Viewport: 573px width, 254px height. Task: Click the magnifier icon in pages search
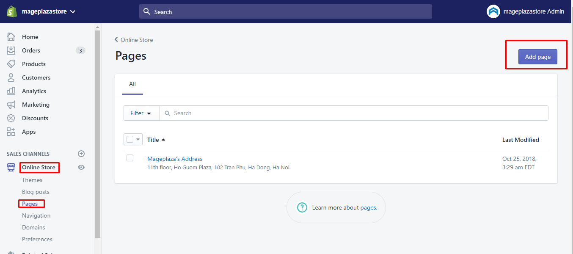[x=168, y=113]
